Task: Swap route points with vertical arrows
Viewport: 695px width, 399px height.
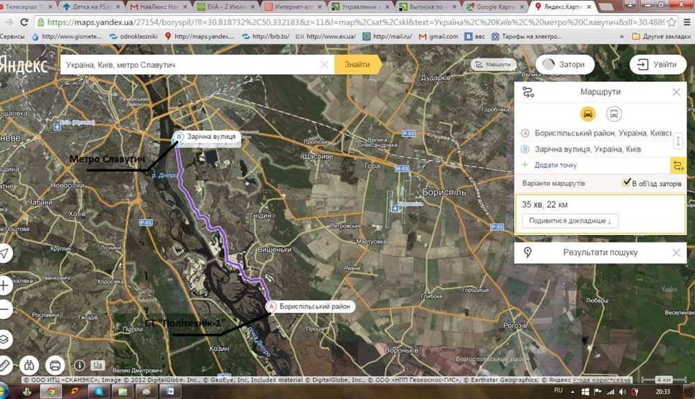Action: pos(678,141)
